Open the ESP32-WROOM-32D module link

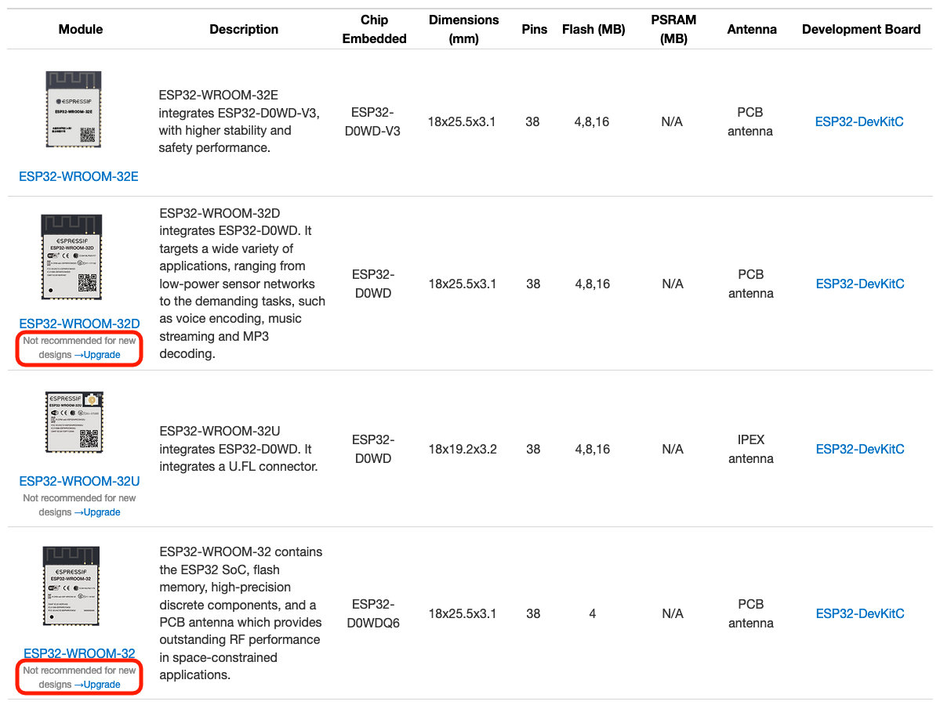[x=79, y=324]
